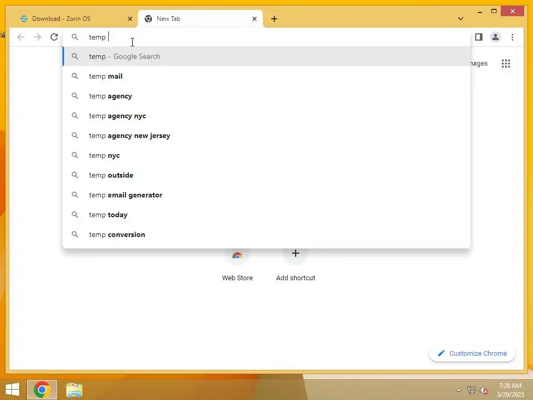The width and height of the screenshot is (533, 400).
Task: Click the network status tray icon
Action: [x=471, y=390]
